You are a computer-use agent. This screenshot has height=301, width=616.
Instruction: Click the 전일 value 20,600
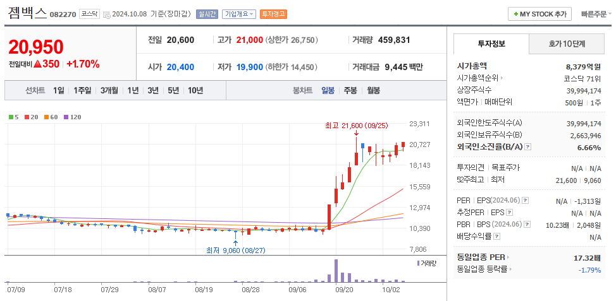tap(180, 40)
